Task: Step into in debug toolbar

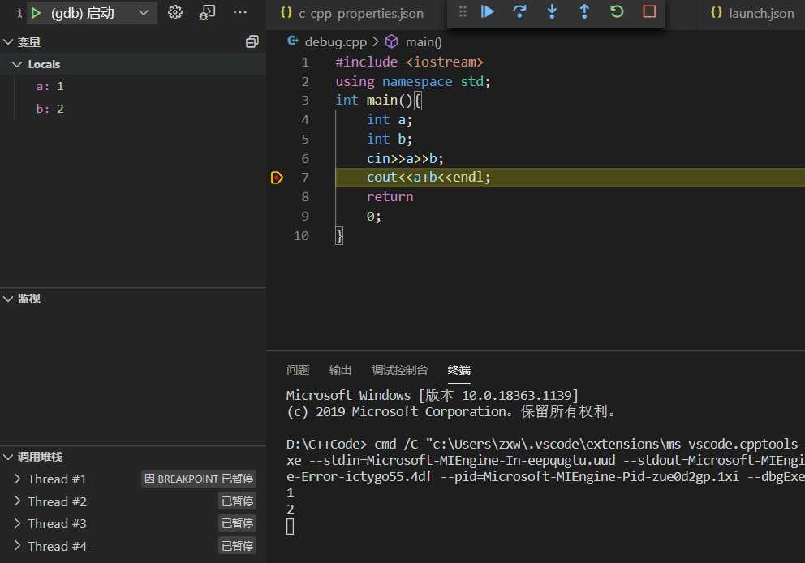Action: (x=552, y=11)
